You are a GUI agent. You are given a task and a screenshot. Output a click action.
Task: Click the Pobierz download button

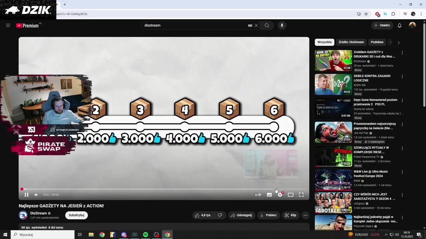(269, 215)
